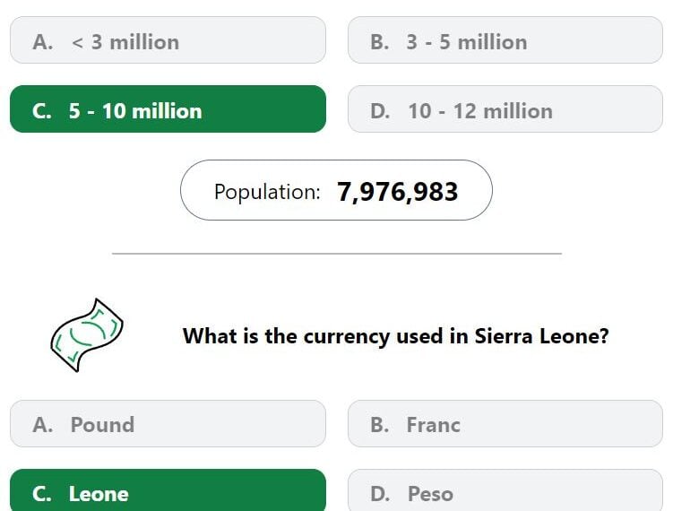
Task: Click the letter D. beside 10 - 12 million
Action: tap(380, 111)
